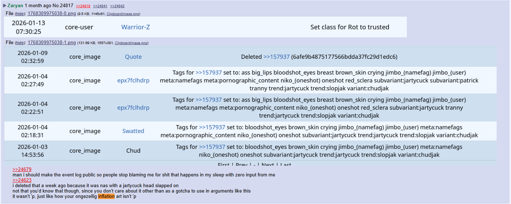
Task: Click ClipboardImage.png on the second file line
Action: (x=131, y=43)
